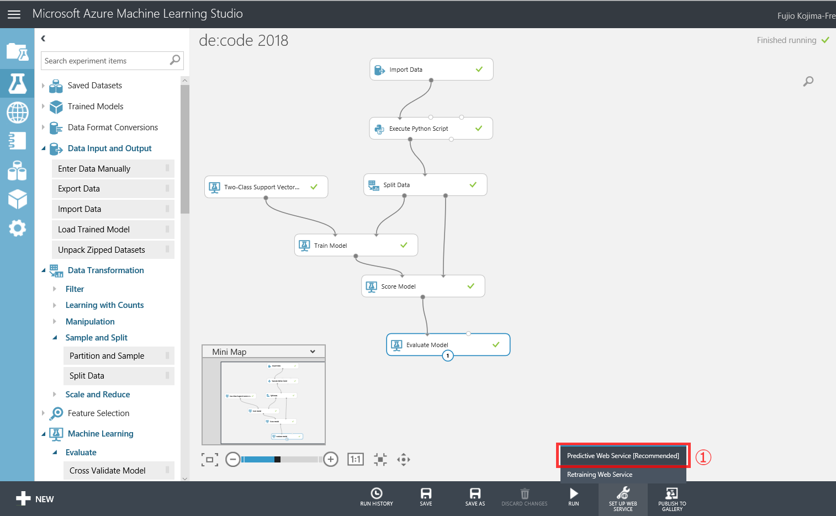Click the fit-to-selection canvas icon
Screen dimensions: 836x516
point(380,459)
